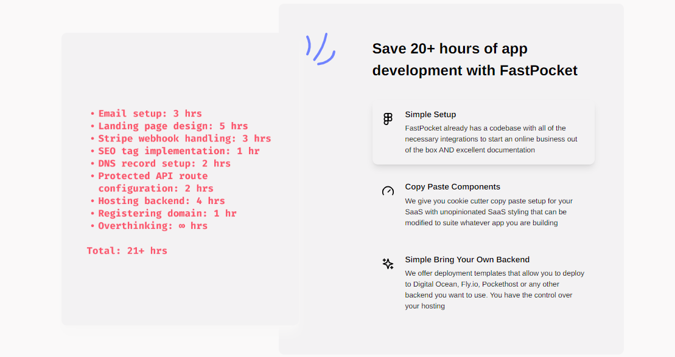Viewport: 675px width, 357px height.
Task: Click the 'Protected API route configuration: 2 hrs' item
Action: [x=156, y=182]
